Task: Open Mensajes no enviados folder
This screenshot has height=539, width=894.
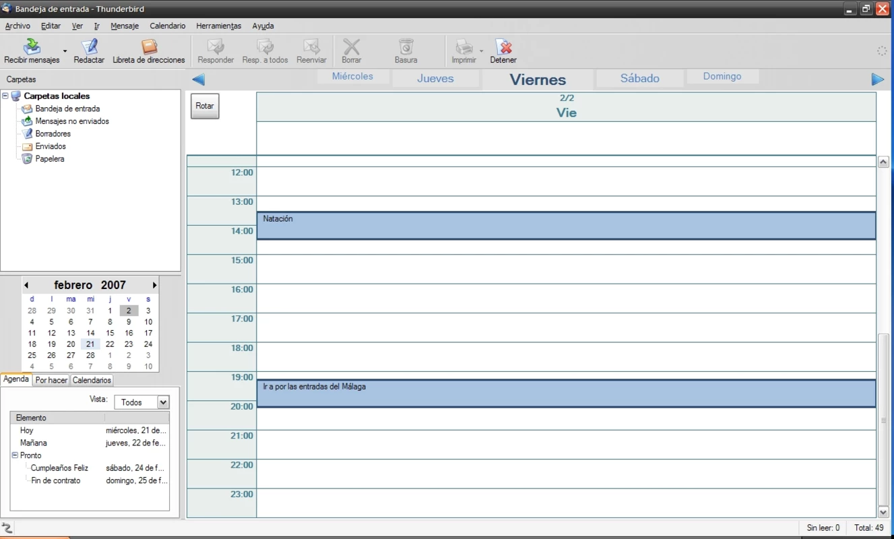Action: click(72, 121)
